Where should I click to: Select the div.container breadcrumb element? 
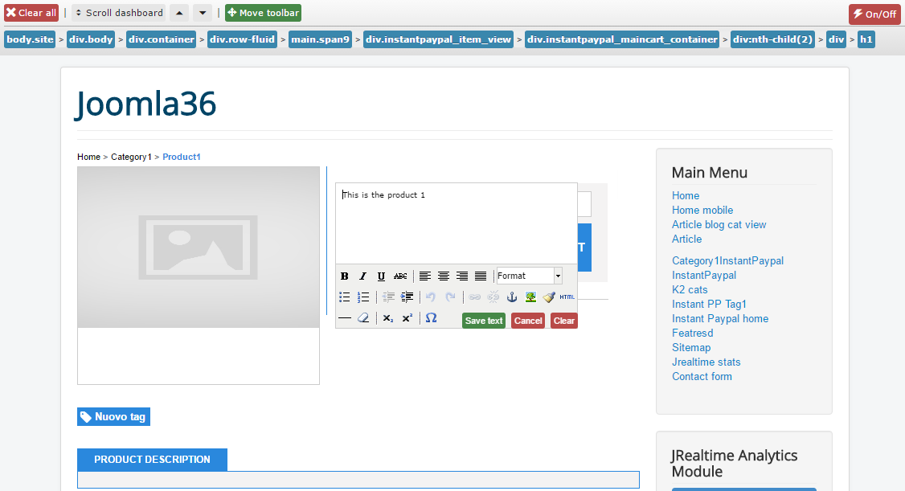pos(161,39)
